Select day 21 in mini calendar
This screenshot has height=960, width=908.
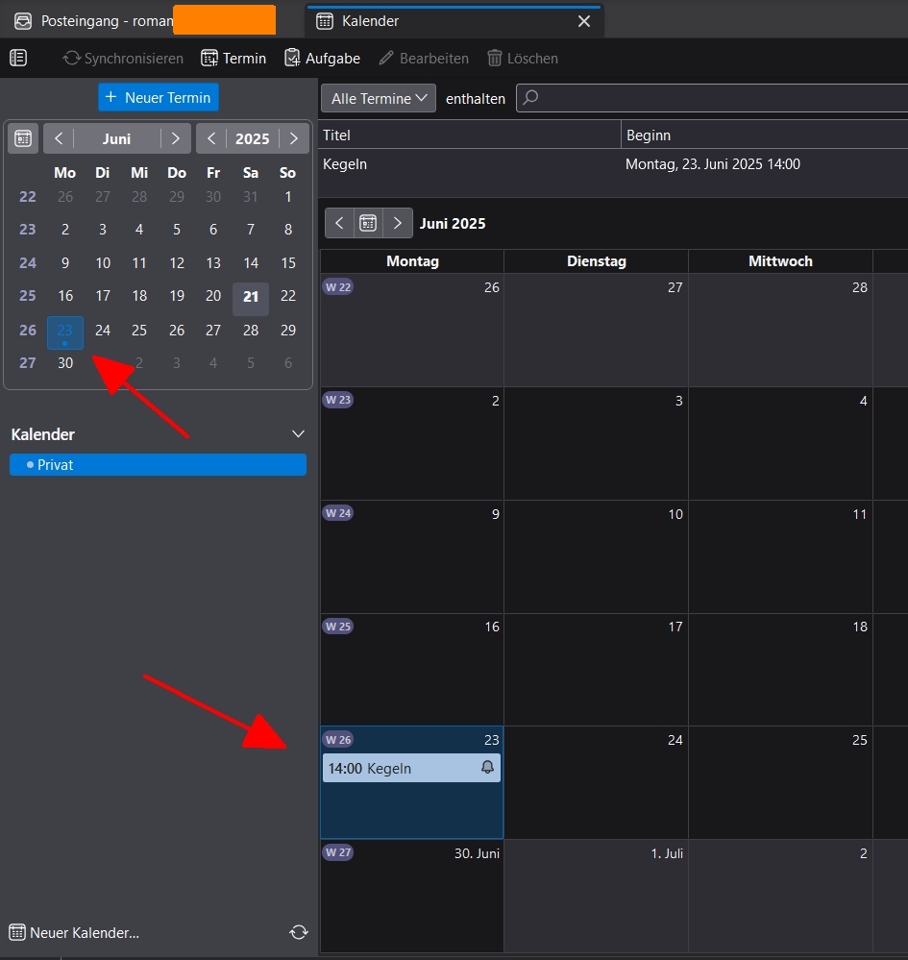click(251, 297)
